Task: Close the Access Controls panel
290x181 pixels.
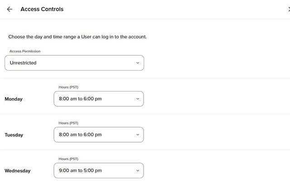Action: (288, 9)
